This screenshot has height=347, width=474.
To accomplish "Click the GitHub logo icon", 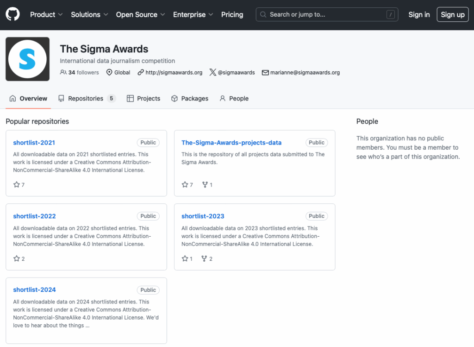I will click(x=13, y=14).
